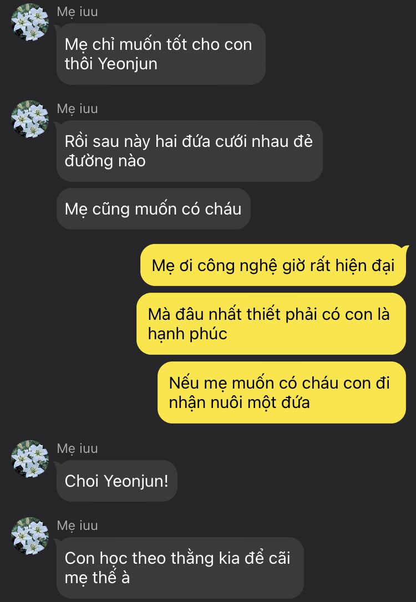Open 'Mẹ iuu' name above 'Choi Yeonjun!' message
The image size is (416, 602).
pos(77,448)
